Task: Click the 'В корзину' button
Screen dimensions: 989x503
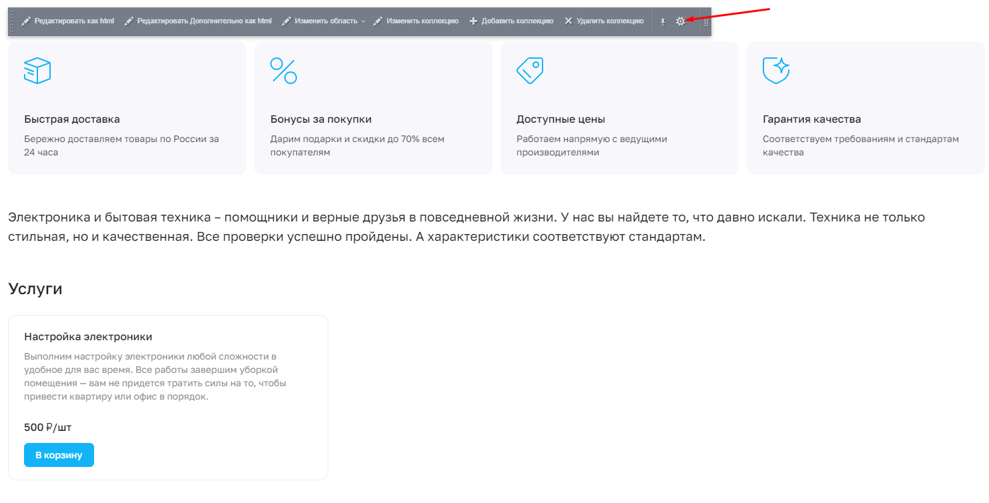Action: (x=59, y=455)
